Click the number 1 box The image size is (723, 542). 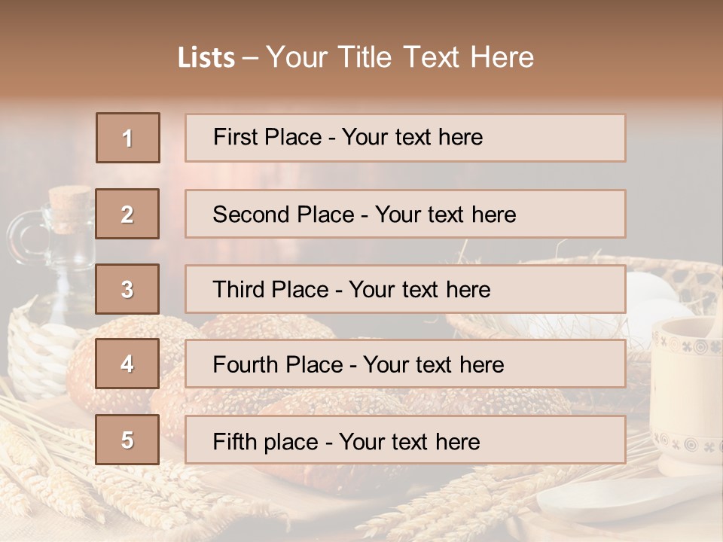click(128, 138)
